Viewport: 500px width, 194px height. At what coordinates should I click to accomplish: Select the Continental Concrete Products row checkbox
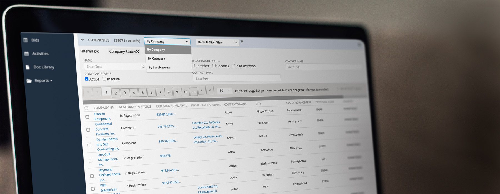[88, 130]
